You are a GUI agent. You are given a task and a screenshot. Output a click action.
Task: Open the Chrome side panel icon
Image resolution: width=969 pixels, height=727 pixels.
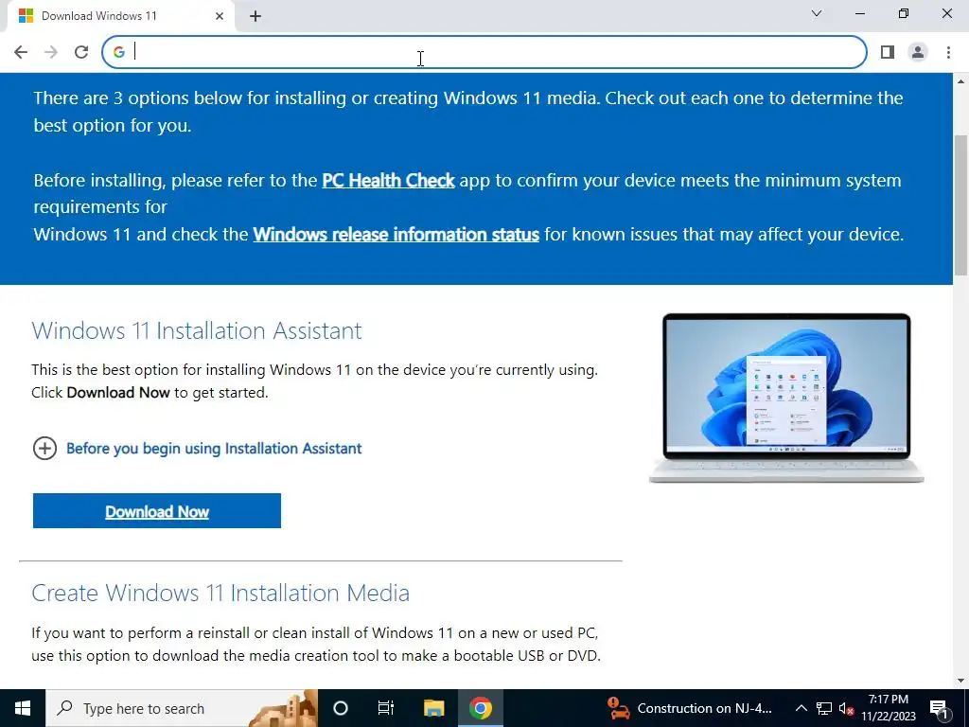[x=888, y=52]
